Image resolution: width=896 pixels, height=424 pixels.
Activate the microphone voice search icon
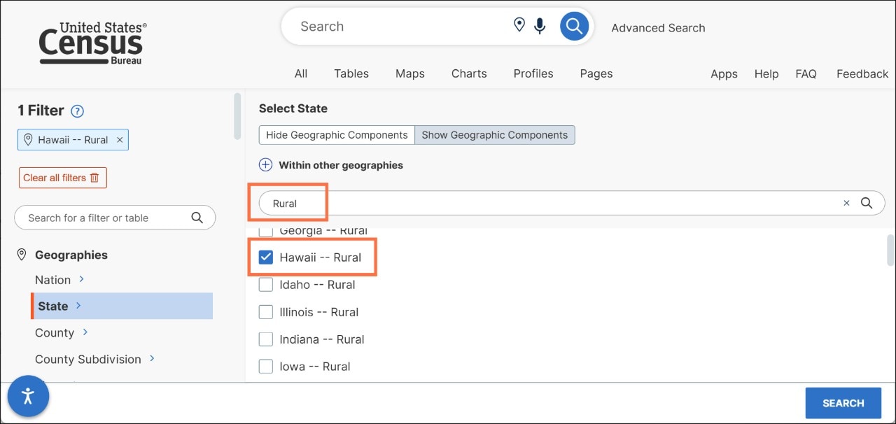pyautogui.click(x=540, y=27)
